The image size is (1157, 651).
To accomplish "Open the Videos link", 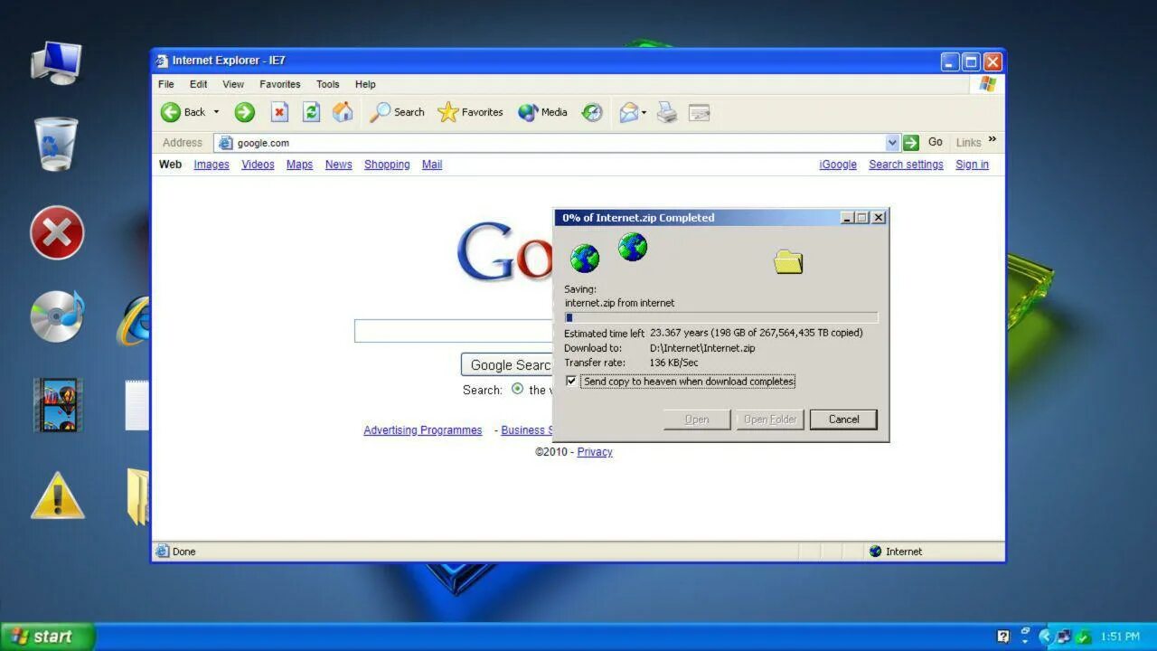I will click(x=258, y=165).
